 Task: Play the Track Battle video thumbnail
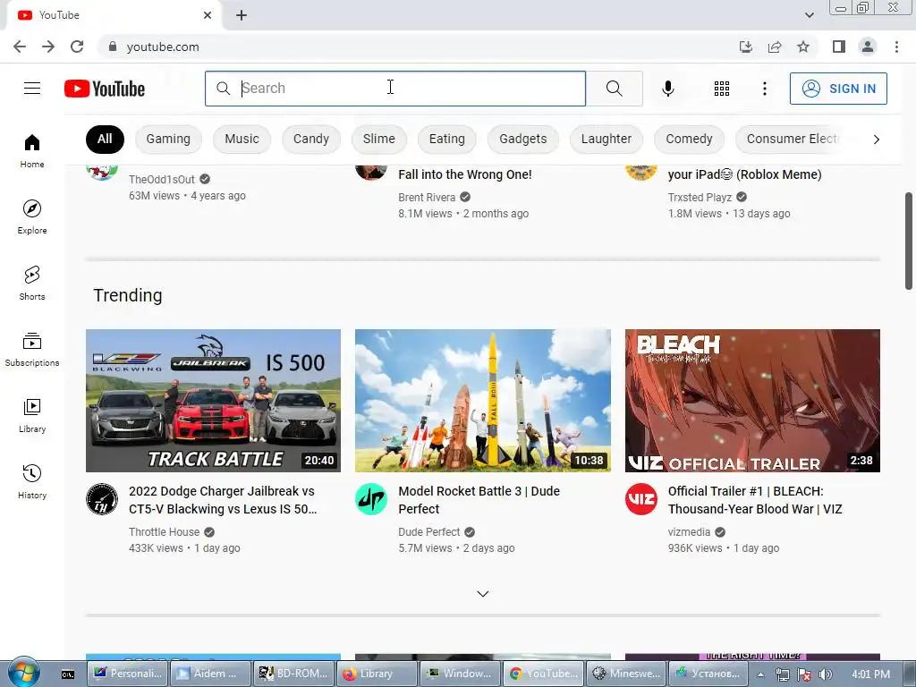coord(213,401)
